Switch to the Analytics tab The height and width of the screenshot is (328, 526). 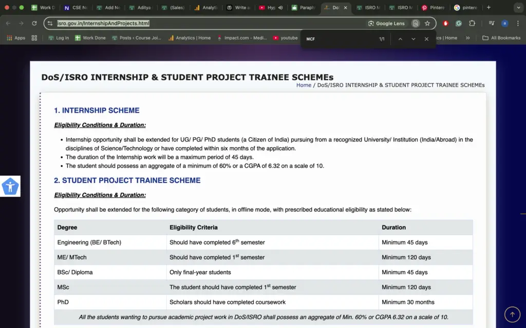point(206,7)
